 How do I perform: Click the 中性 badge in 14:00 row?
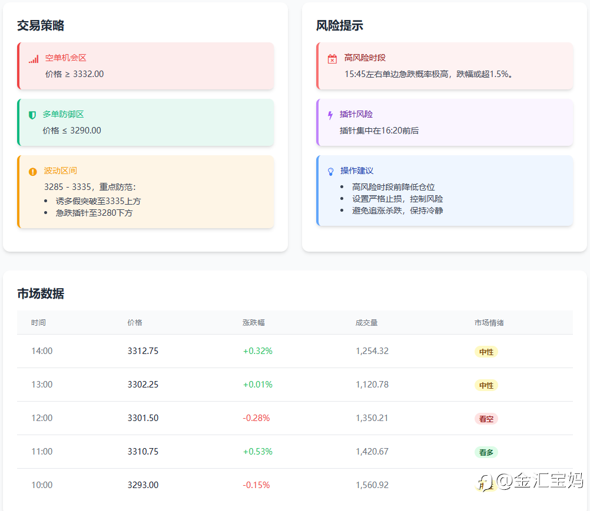[486, 352]
